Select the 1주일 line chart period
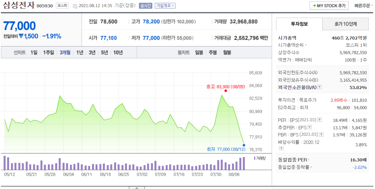The width and height of the screenshot is (375, 189). tap(49, 52)
